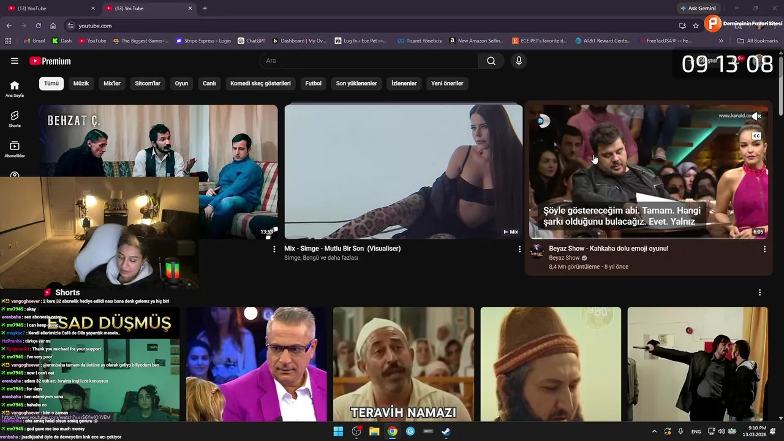Open Mix - Simge - Mutlu Bir Son title
This screenshot has height=441, width=784.
342,249
